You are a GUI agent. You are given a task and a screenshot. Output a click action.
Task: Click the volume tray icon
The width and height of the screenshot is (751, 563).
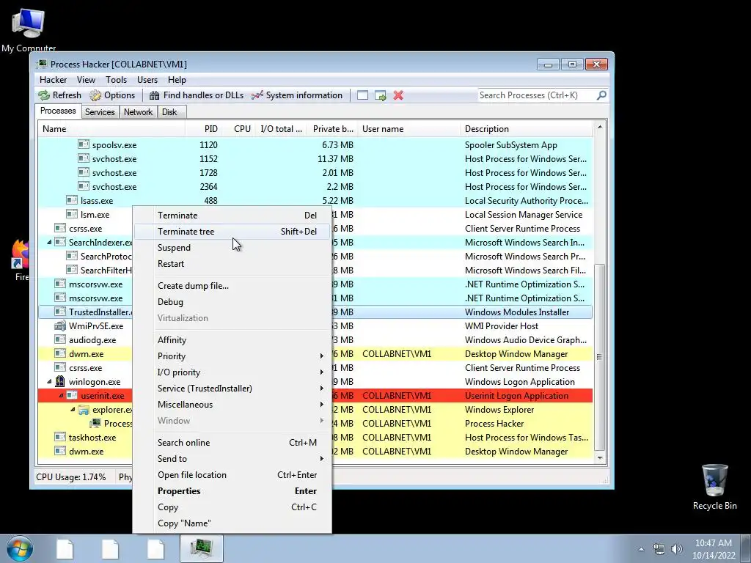[677, 549]
